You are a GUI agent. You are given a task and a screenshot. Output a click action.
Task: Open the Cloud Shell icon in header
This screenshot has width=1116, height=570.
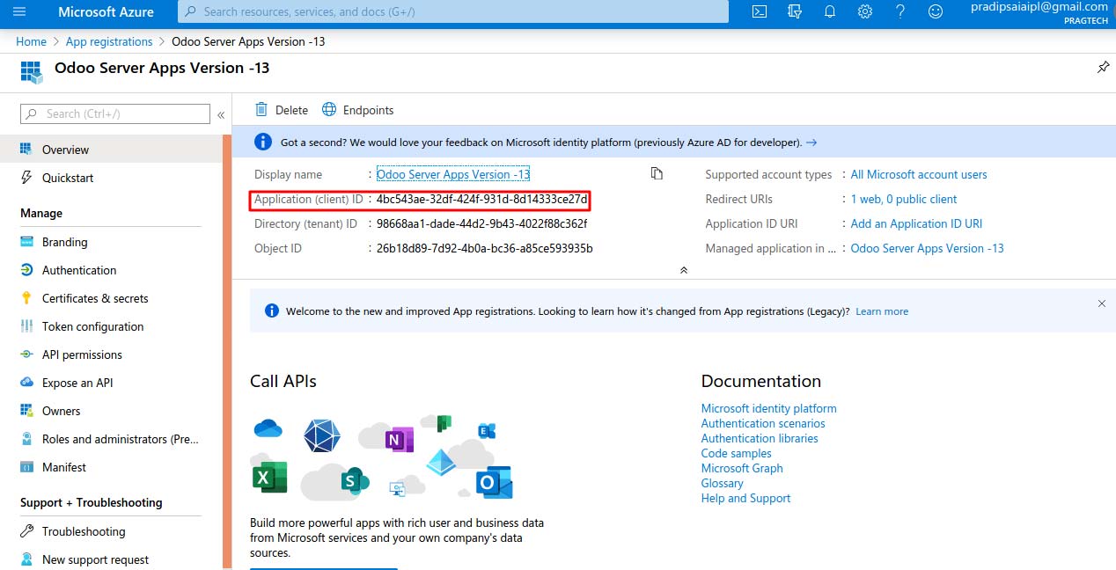[x=759, y=12]
